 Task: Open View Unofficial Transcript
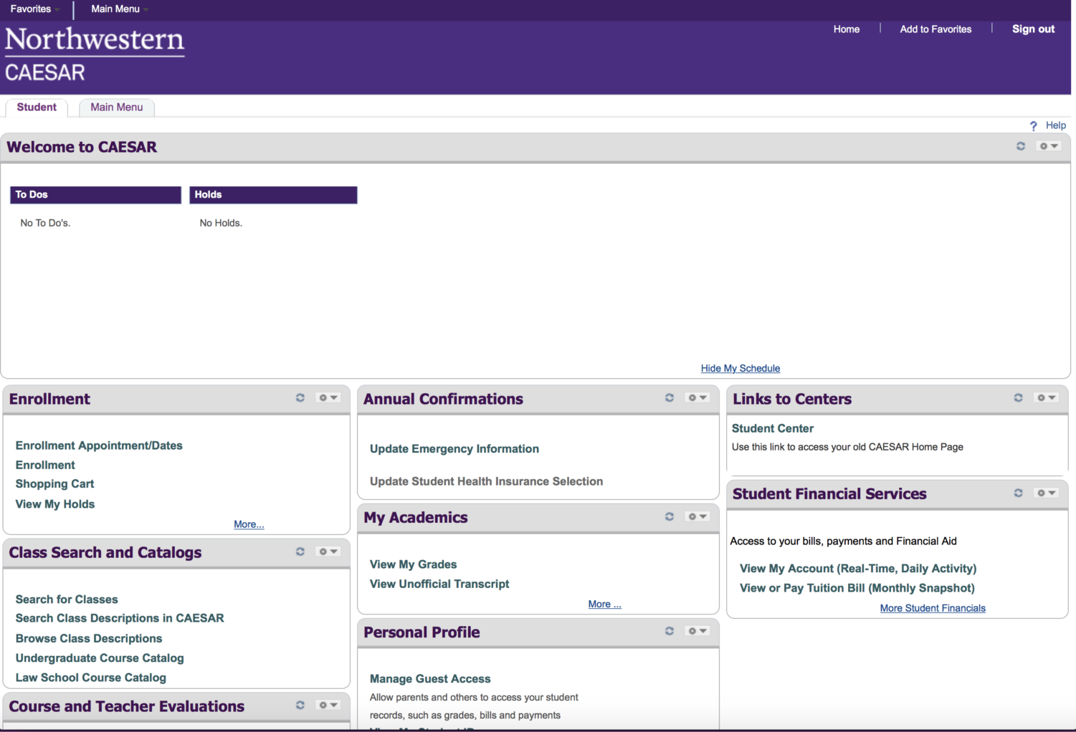click(439, 584)
